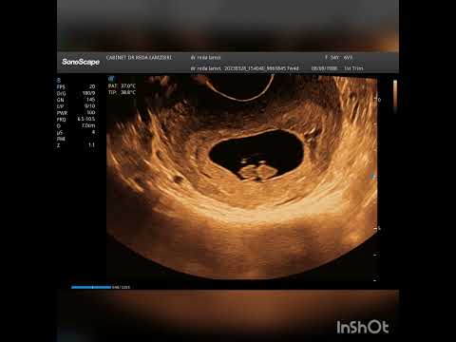Screen dimensions: 456x342
Task: Click the cine loop progress bar
Action: pos(91,287)
